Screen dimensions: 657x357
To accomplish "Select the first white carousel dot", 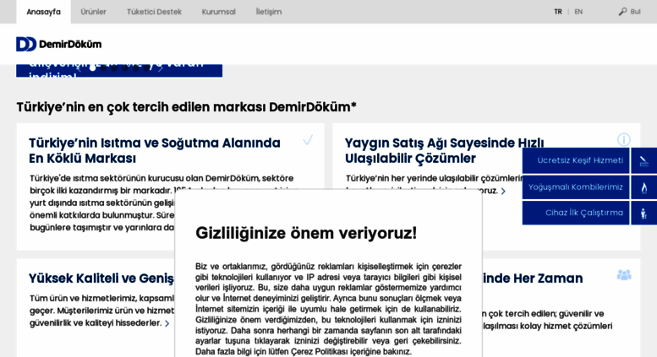I will (93, 68).
